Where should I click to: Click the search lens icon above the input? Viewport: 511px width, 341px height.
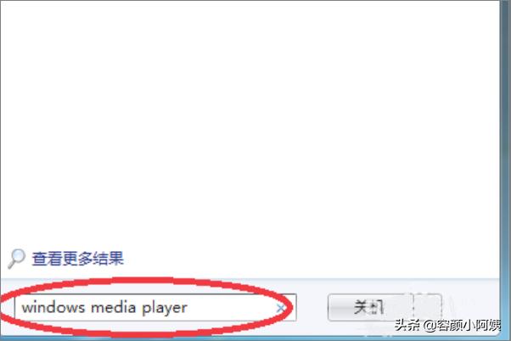[16, 259]
